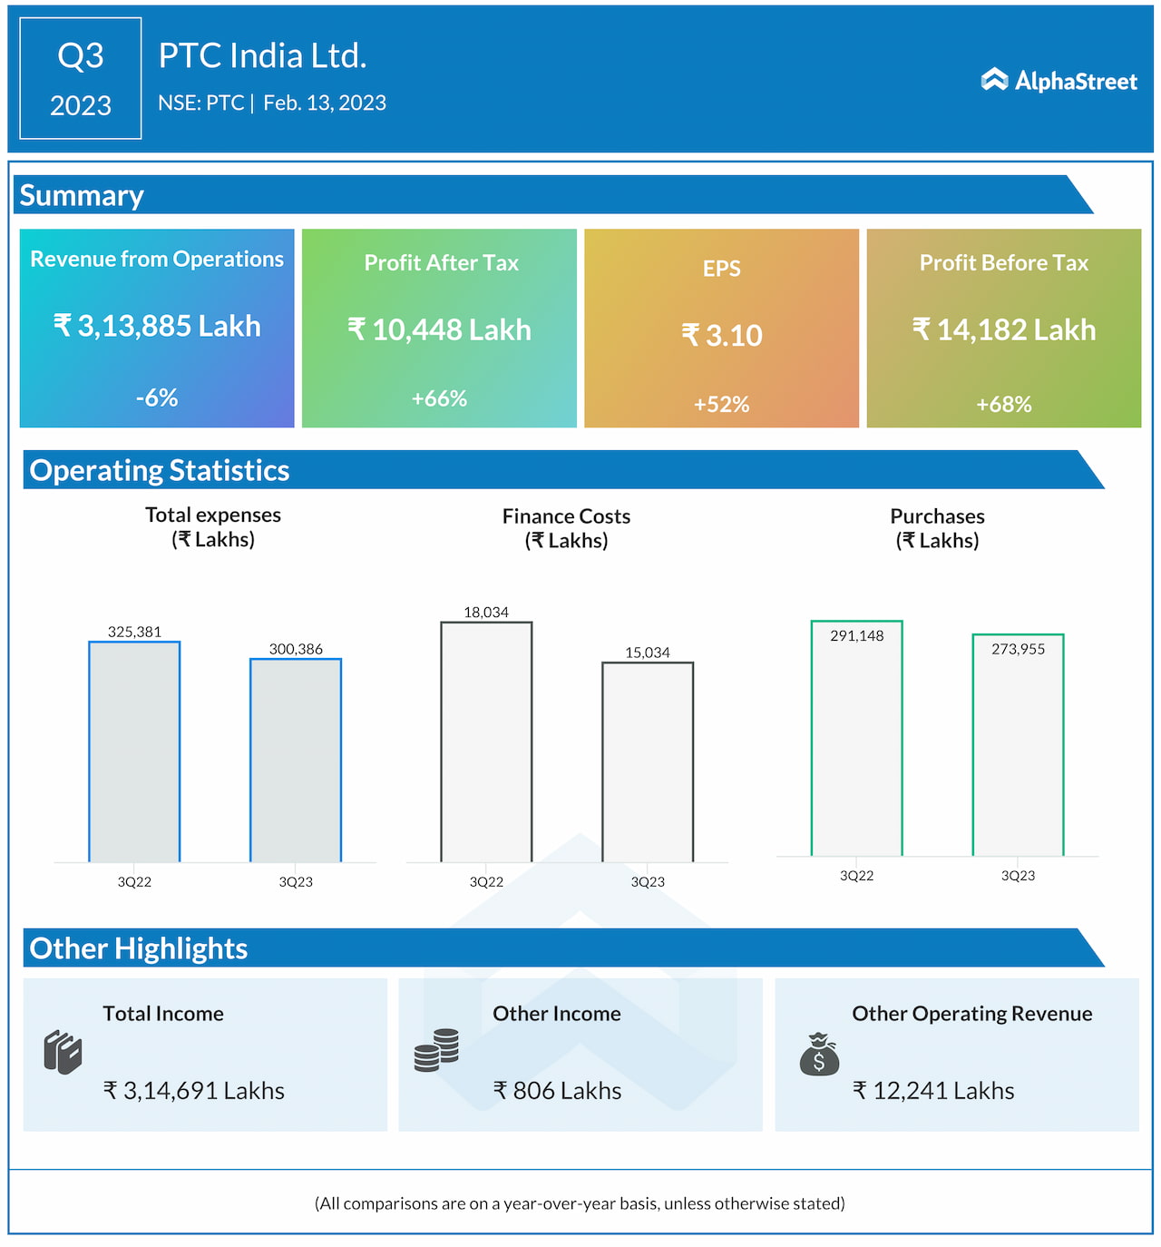Click the PTC India Ltd. title
Screen dimensions: 1161x1247
262,56
